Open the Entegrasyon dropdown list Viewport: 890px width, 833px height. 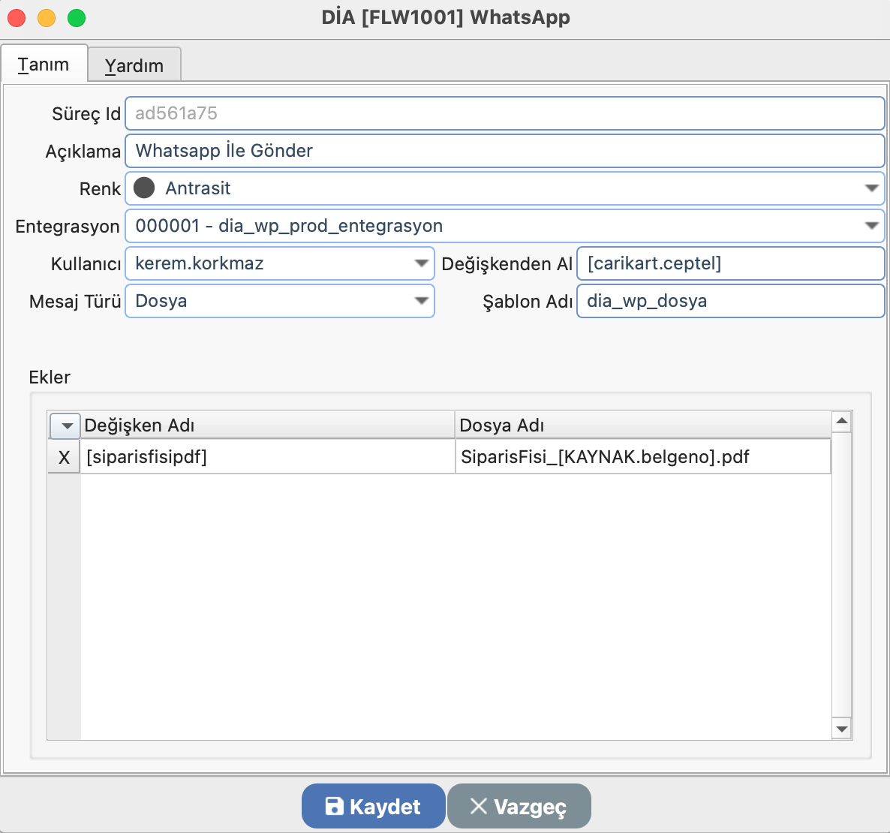click(x=870, y=226)
